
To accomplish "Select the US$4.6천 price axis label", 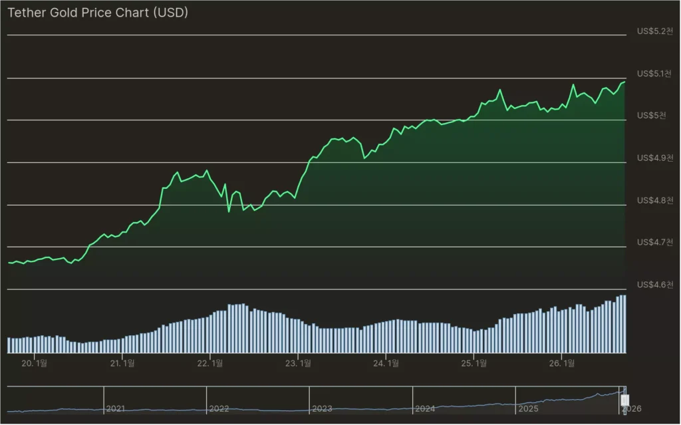I will 654,285.
